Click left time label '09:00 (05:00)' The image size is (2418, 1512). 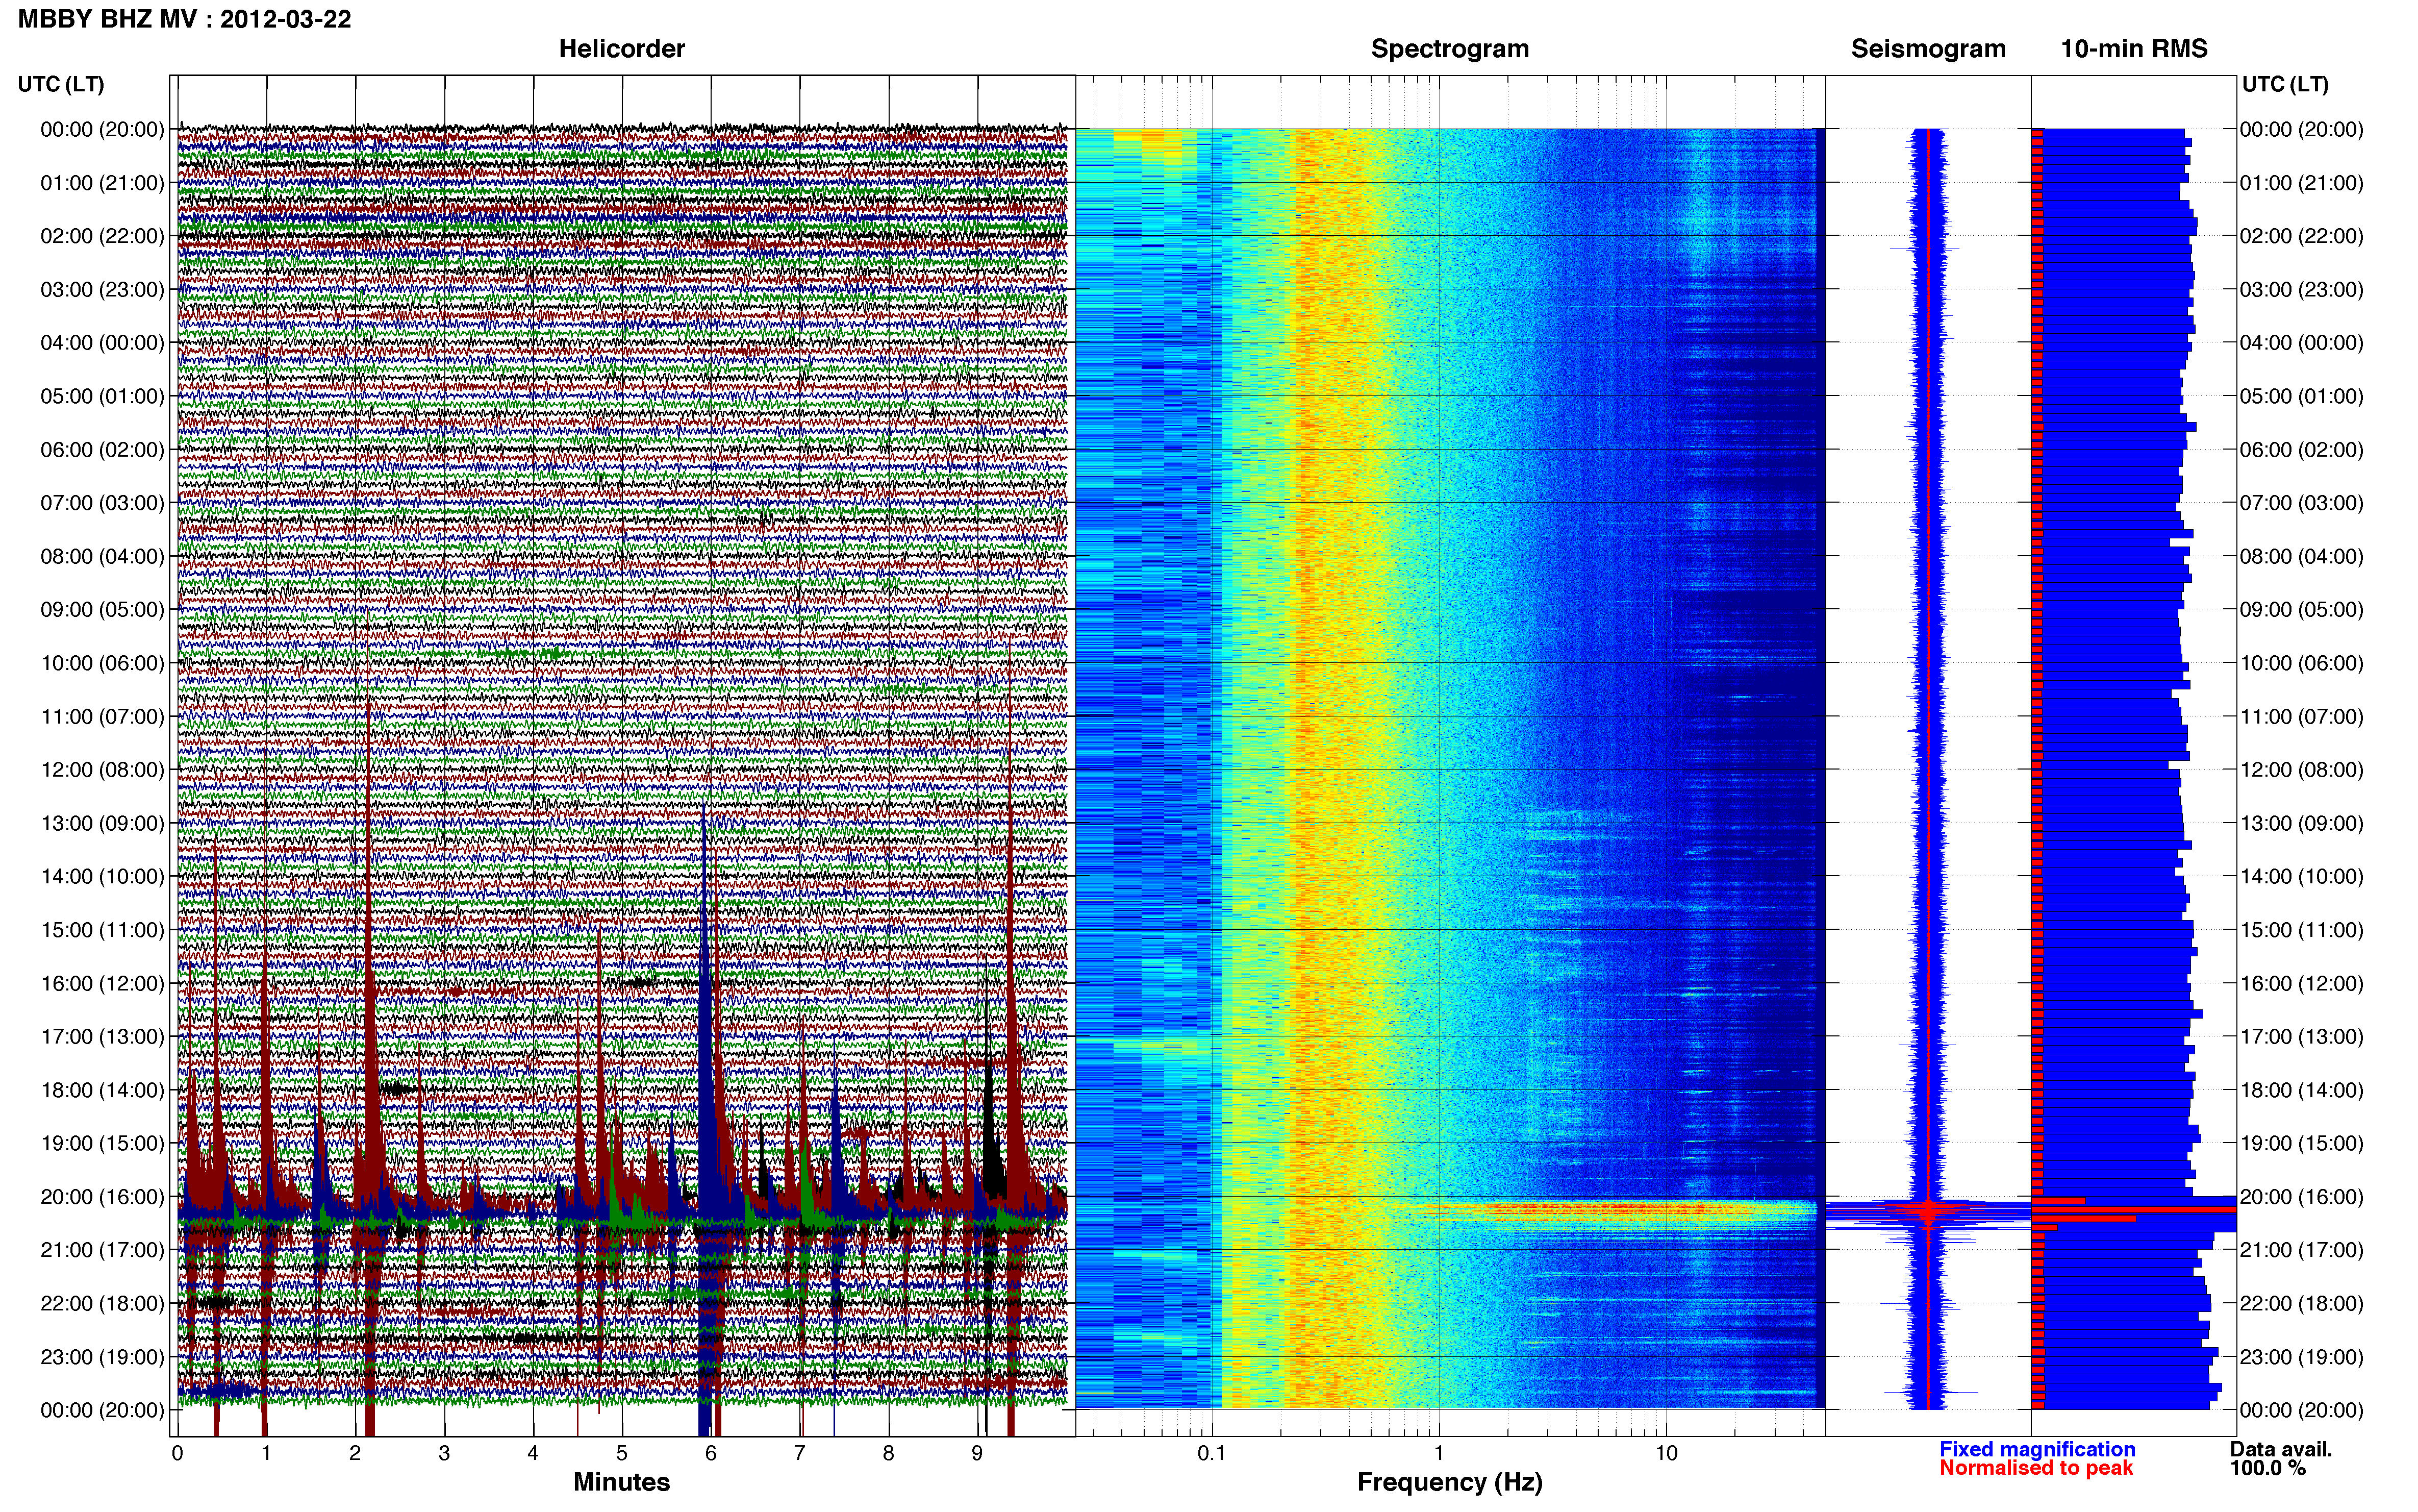pyautogui.click(x=102, y=610)
